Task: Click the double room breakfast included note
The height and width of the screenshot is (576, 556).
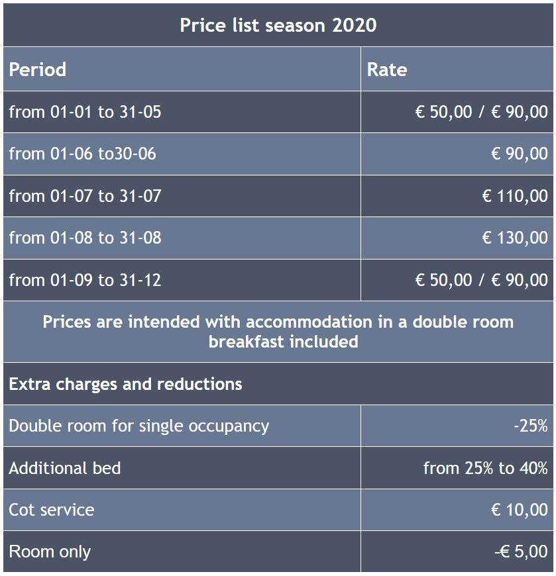Action: tap(278, 332)
